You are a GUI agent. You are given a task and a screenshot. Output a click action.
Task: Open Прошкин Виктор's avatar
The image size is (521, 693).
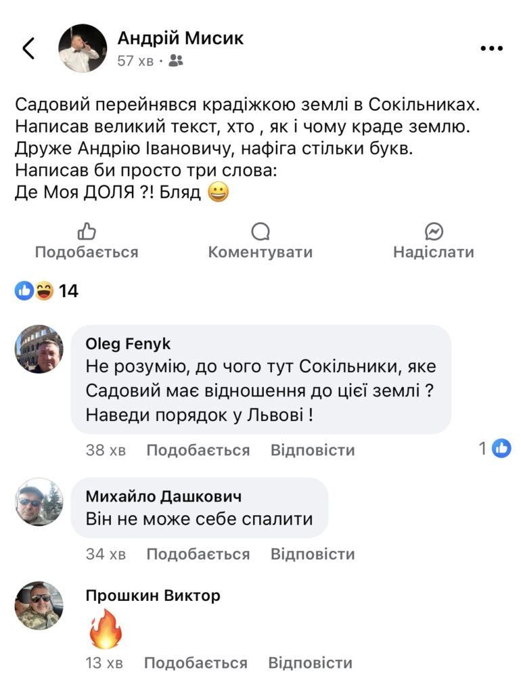(x=39, y=606)
